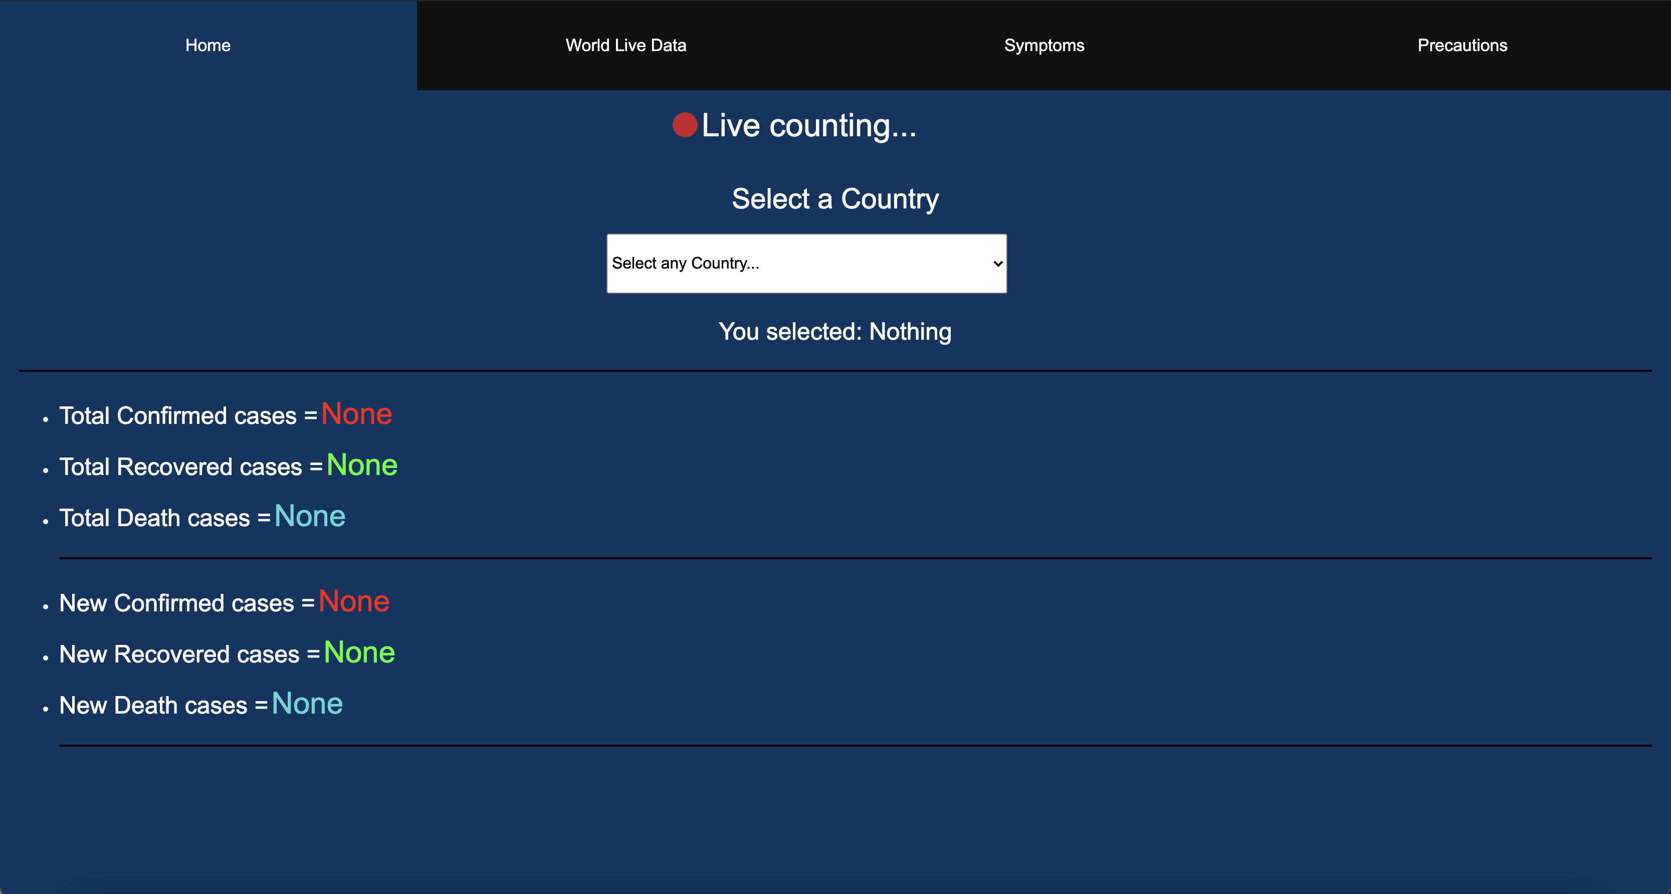Screen dimensions: 1671x894
Task: Click the Total Death cases label
Action: point(154,518)
